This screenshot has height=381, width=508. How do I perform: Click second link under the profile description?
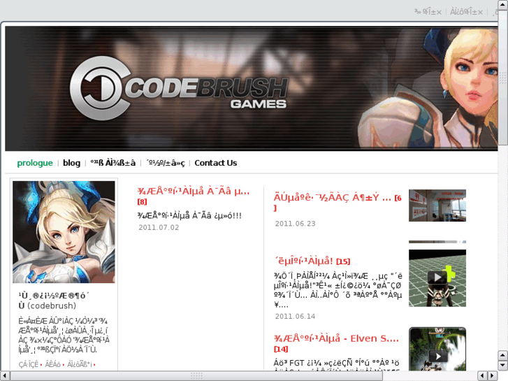tap(53, 364)
